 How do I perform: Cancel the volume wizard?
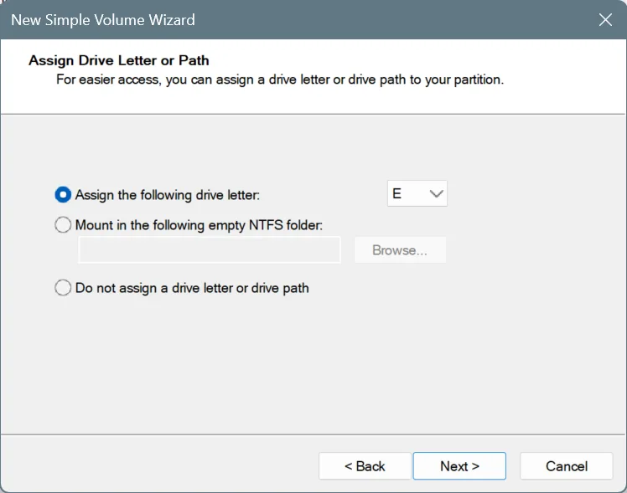click(x=566, y=466)
